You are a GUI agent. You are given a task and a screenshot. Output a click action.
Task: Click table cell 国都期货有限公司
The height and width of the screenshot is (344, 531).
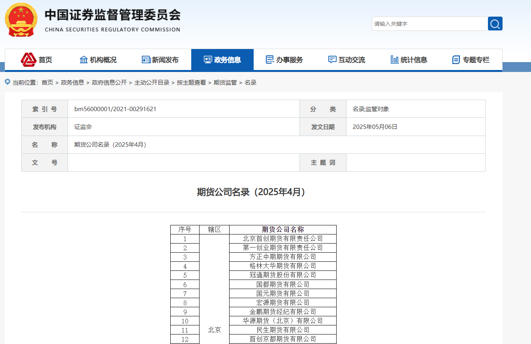click(x=283, y=284)
